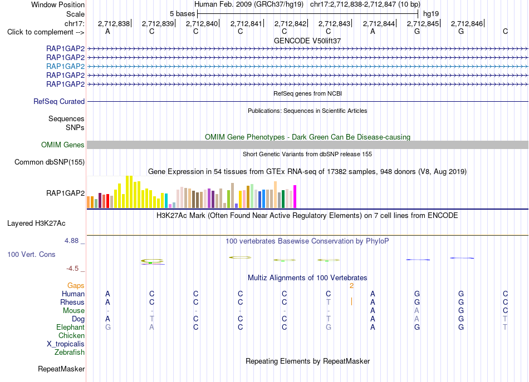The width and height of the screenshot is (529, 382).
Task: Click the orange gap marker numbered 2
Action: point(351,286)
